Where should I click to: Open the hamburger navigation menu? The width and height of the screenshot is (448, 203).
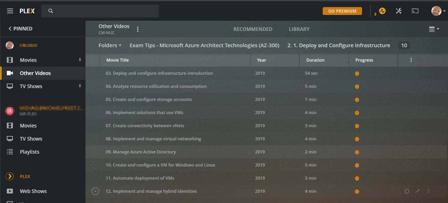tap(10, 11)
